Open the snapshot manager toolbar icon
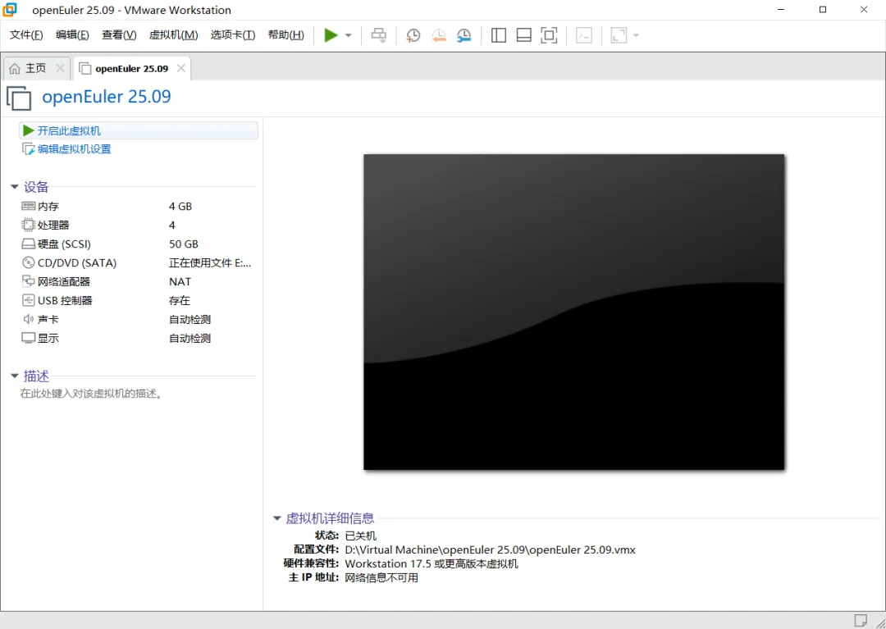Viewport: 886px width, 629px height. (464, 35)
